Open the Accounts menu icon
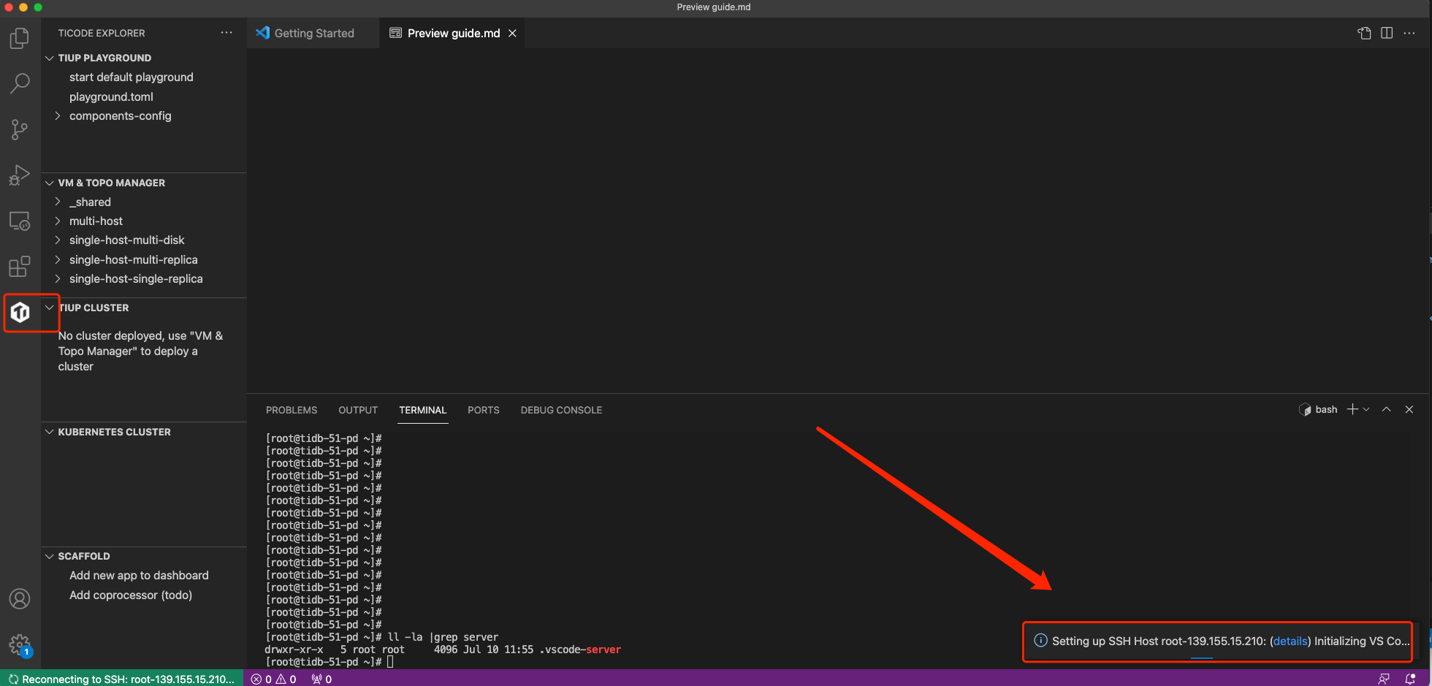Viewport: 1432px width, 686px height. click(20, 599)
